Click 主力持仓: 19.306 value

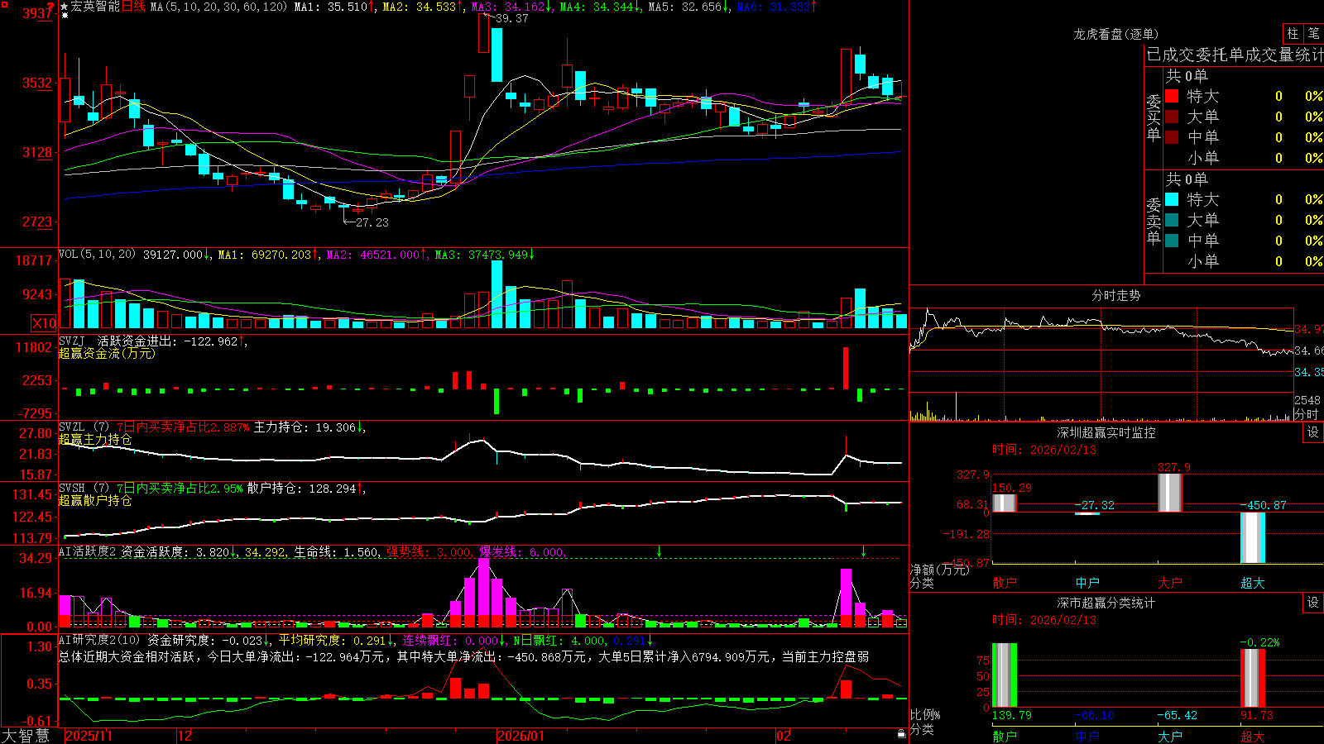click(x=305, y=427)
